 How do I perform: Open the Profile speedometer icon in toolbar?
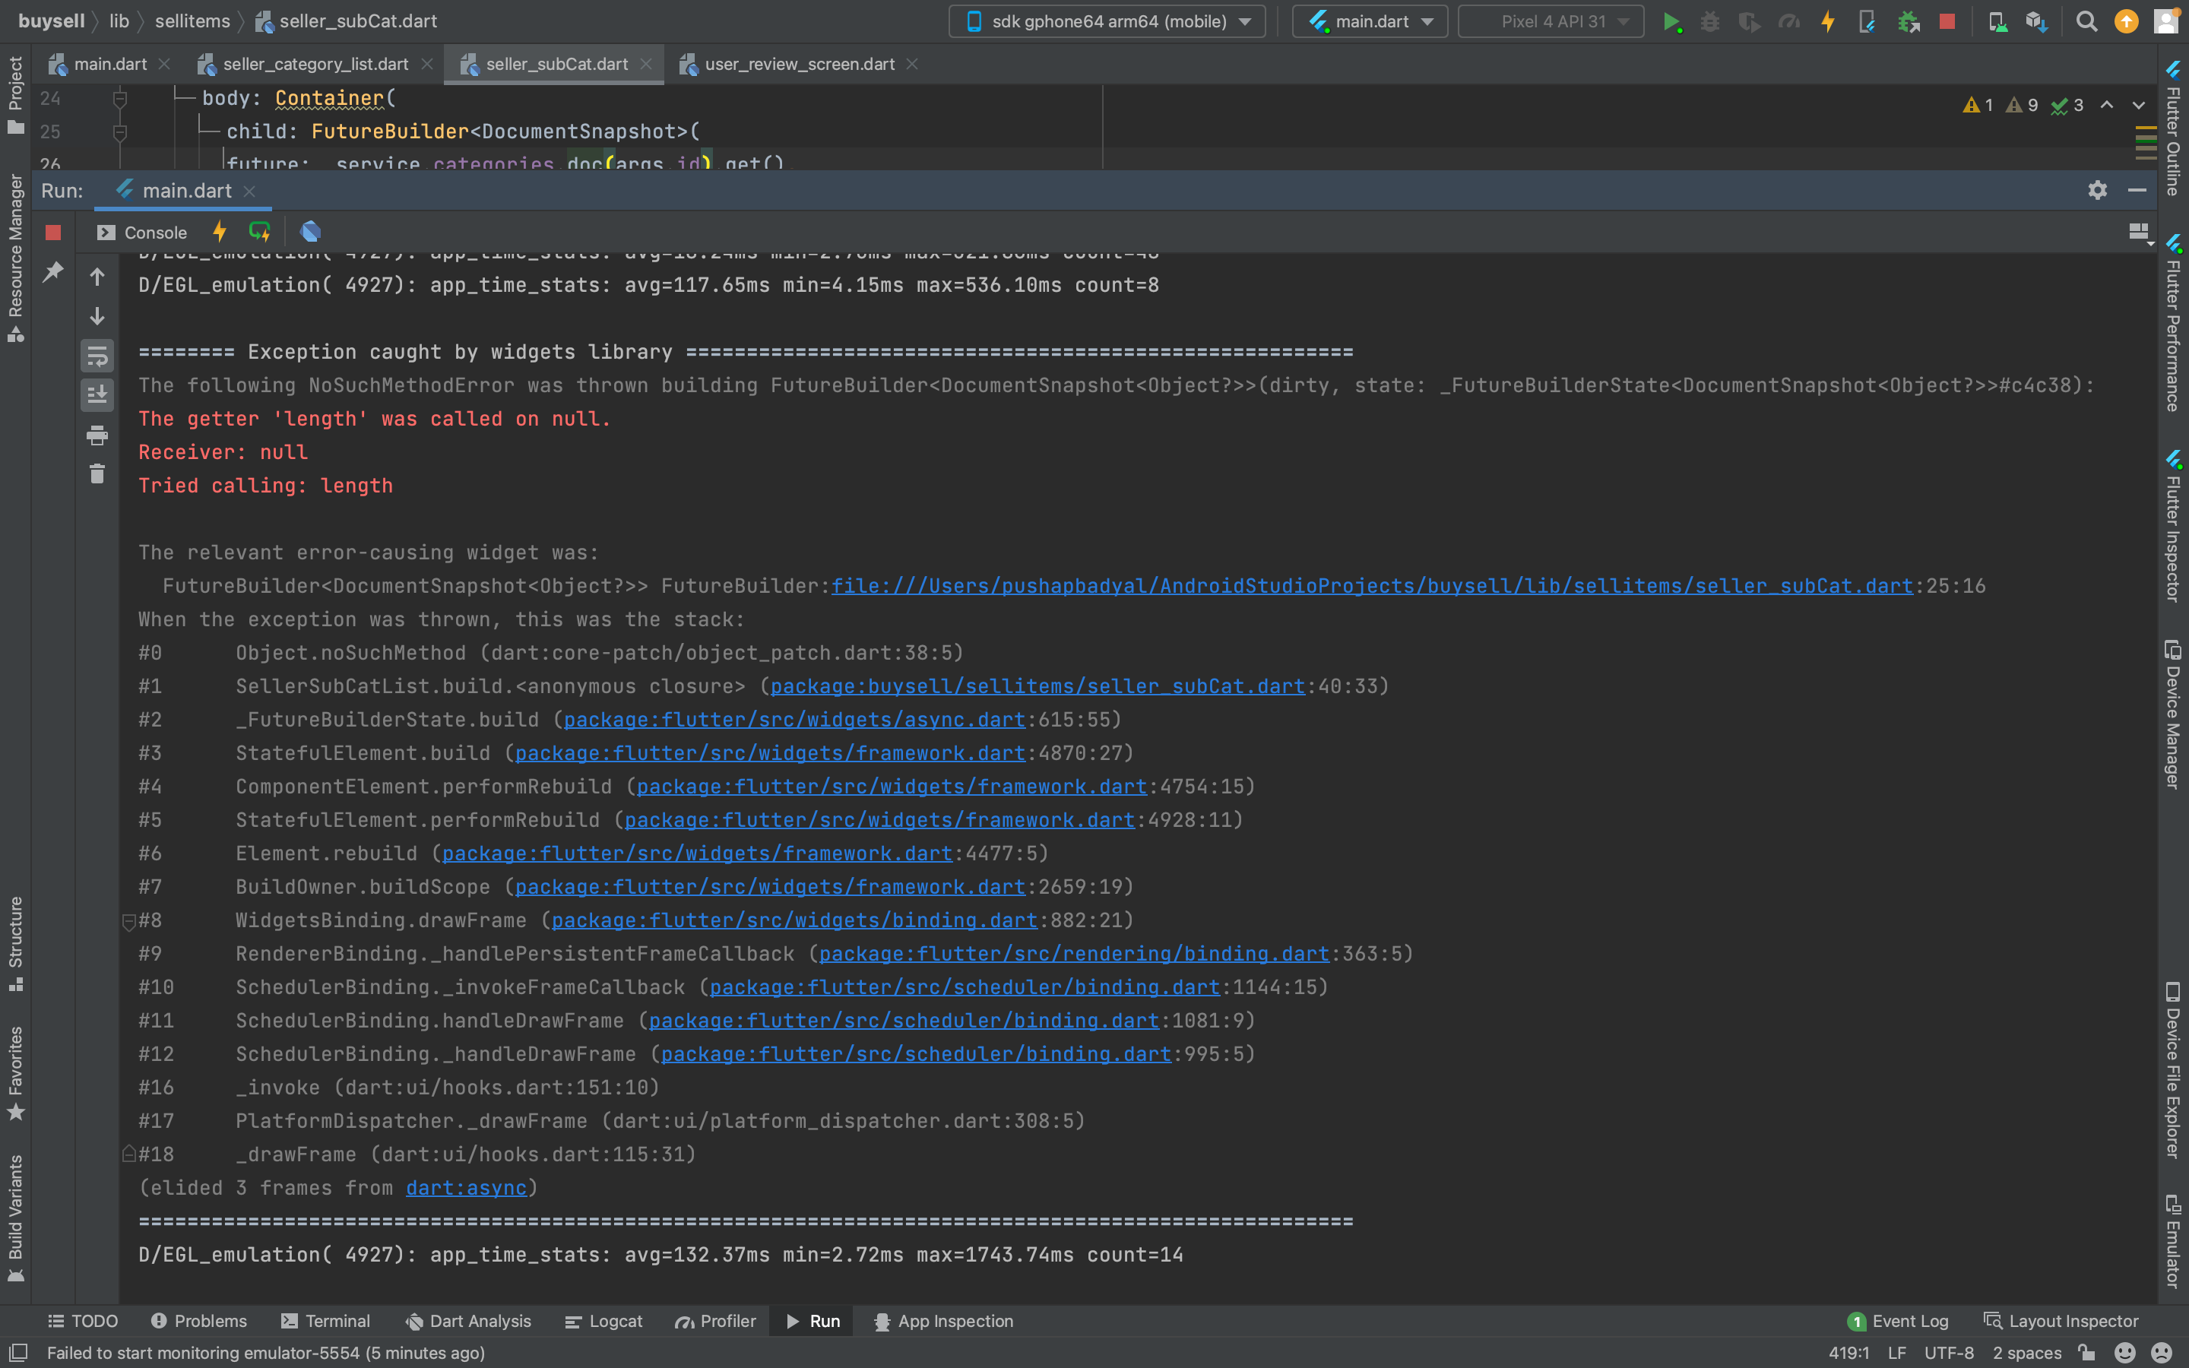[1788, 22]
